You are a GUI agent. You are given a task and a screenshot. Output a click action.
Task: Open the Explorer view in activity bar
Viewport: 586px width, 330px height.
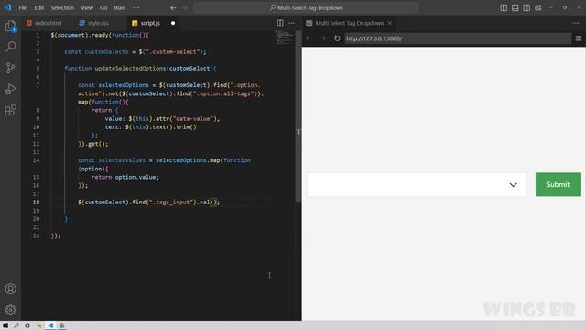tap(10, 27)
